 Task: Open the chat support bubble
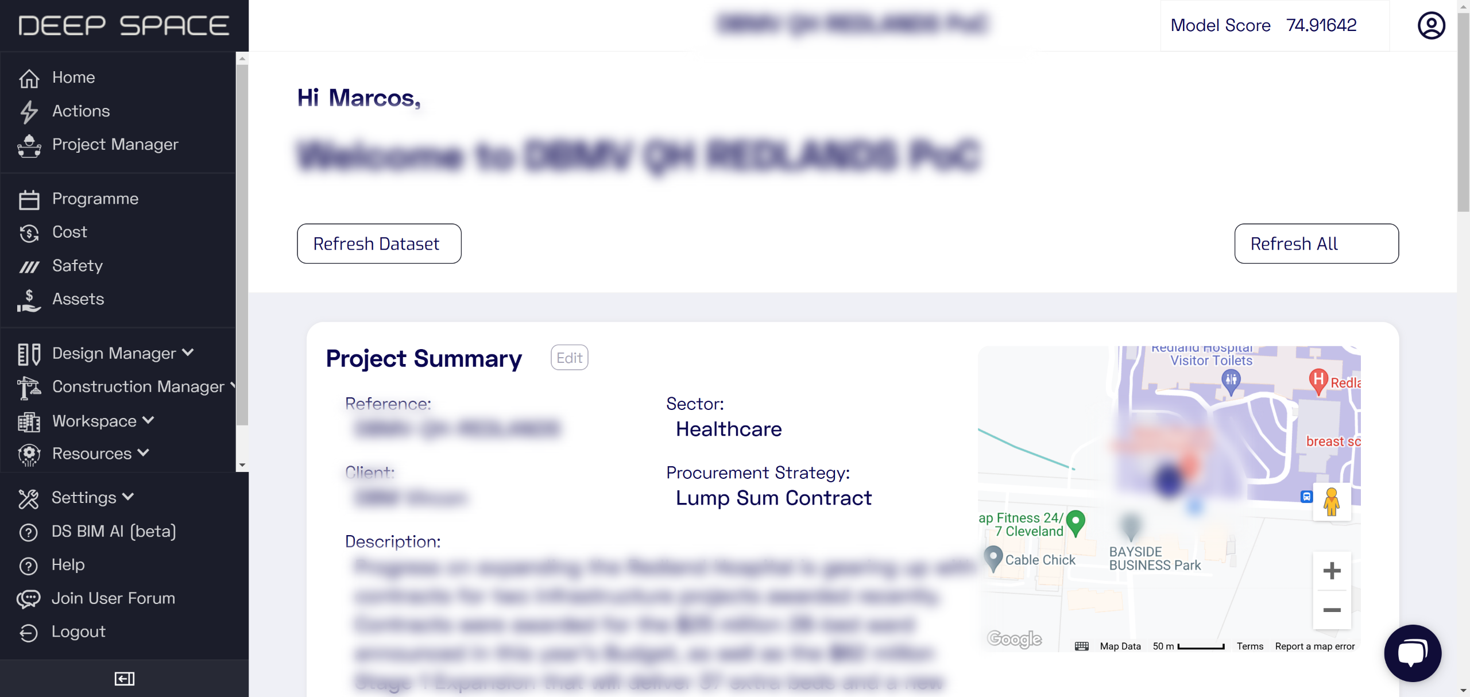[1413, 653]
